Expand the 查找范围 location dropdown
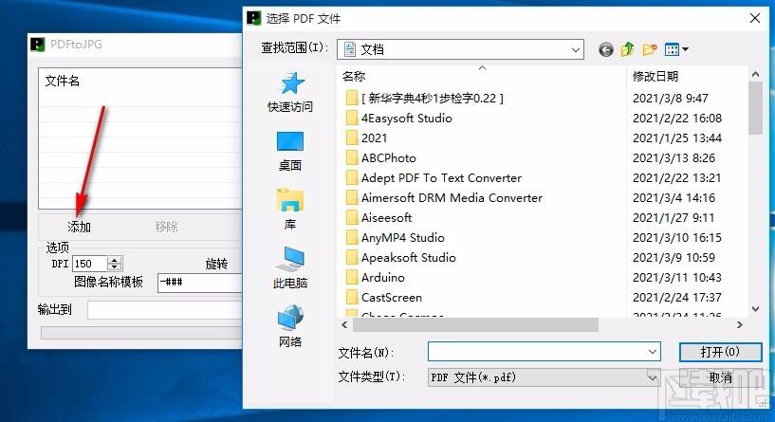Viewport: 775px width, 422px height. (575, 49)
